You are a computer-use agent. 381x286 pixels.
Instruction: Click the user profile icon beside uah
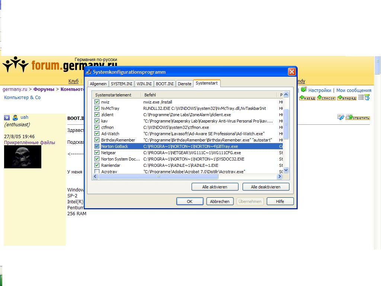15,117
